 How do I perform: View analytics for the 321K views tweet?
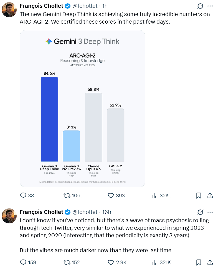155,262
